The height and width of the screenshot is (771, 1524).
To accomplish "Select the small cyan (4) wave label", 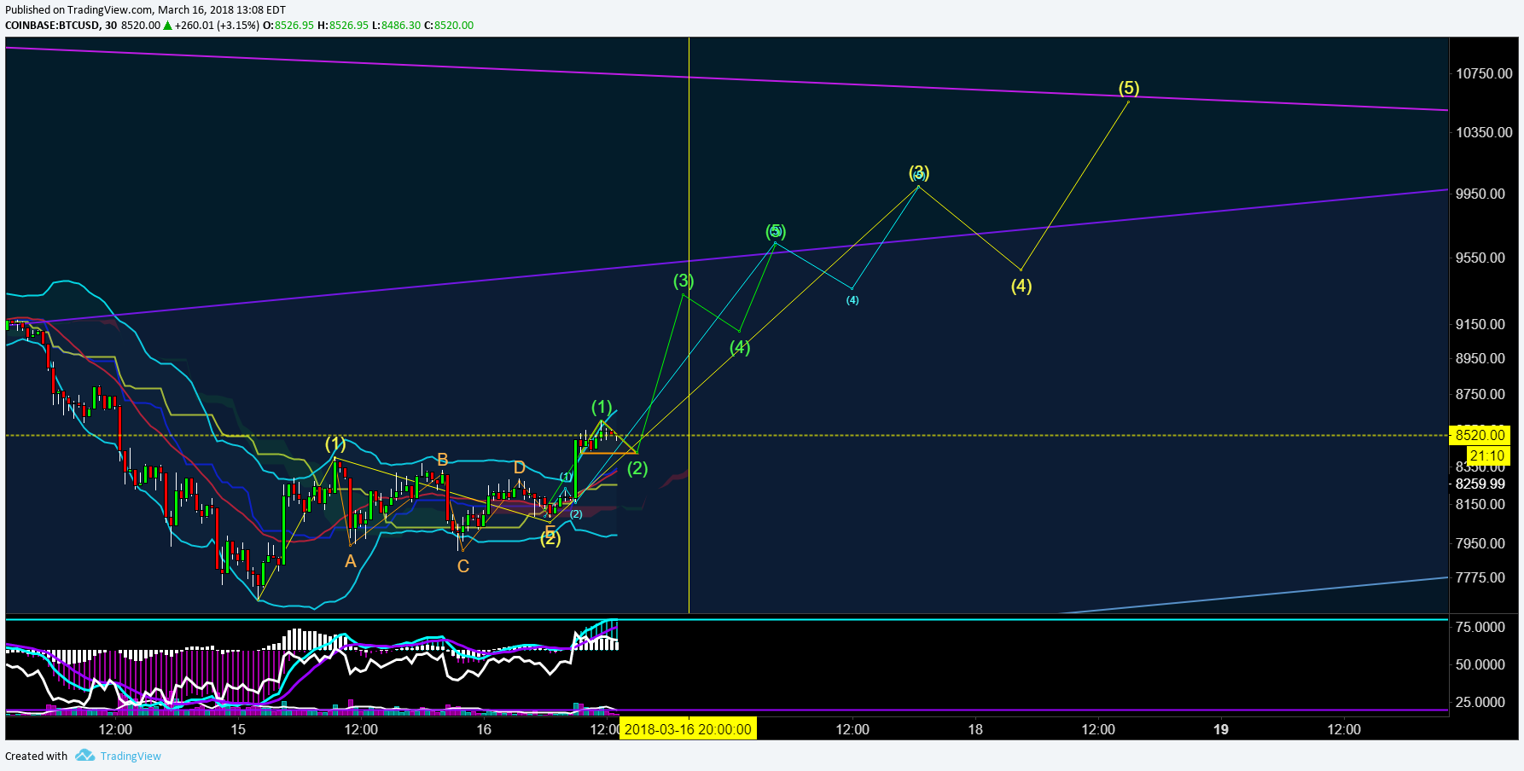I will pos(852,300).
